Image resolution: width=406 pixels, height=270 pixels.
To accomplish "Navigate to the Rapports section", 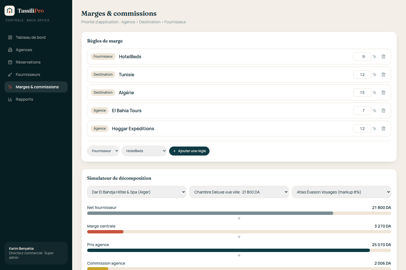I will click(36, 99).
